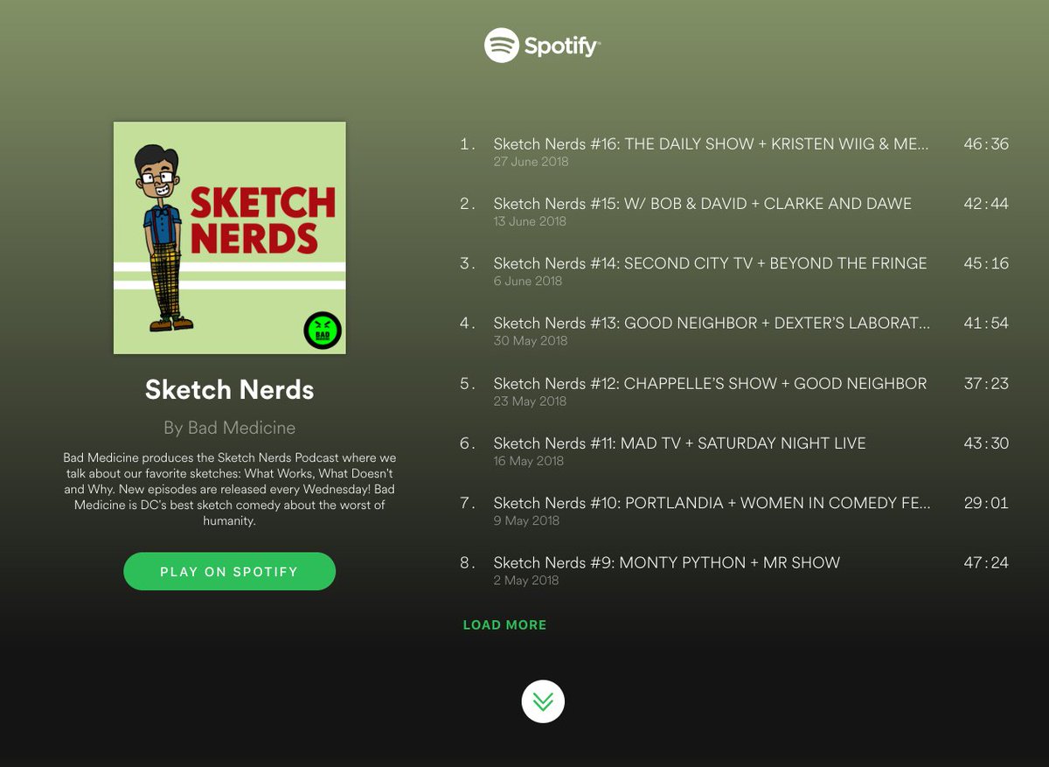The height and width of the screenshot is (767, 1049).
Task: Play episode #15 W/ Bob & David
Action: (x=702, y=203)
